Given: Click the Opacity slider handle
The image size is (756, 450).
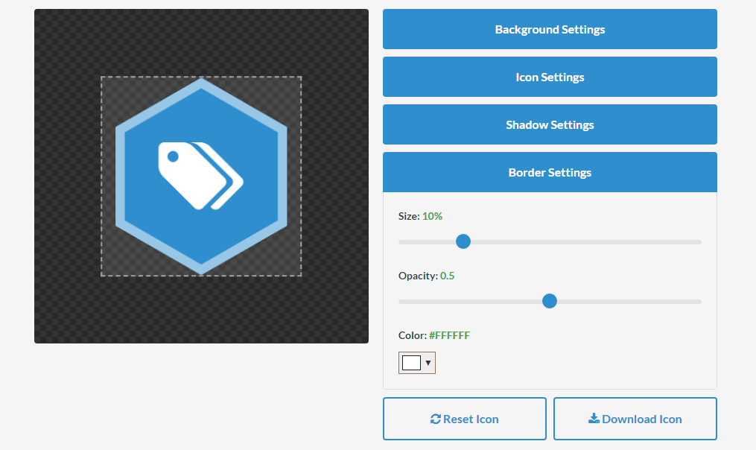Looking at the screenshot, I should [x=550, y=301].
